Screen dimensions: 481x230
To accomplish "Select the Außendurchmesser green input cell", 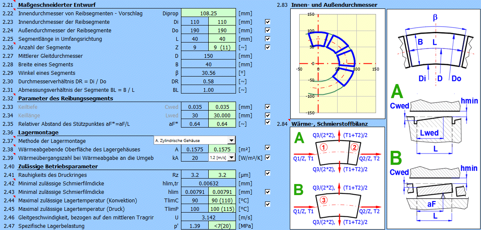I will pos(222,31).
